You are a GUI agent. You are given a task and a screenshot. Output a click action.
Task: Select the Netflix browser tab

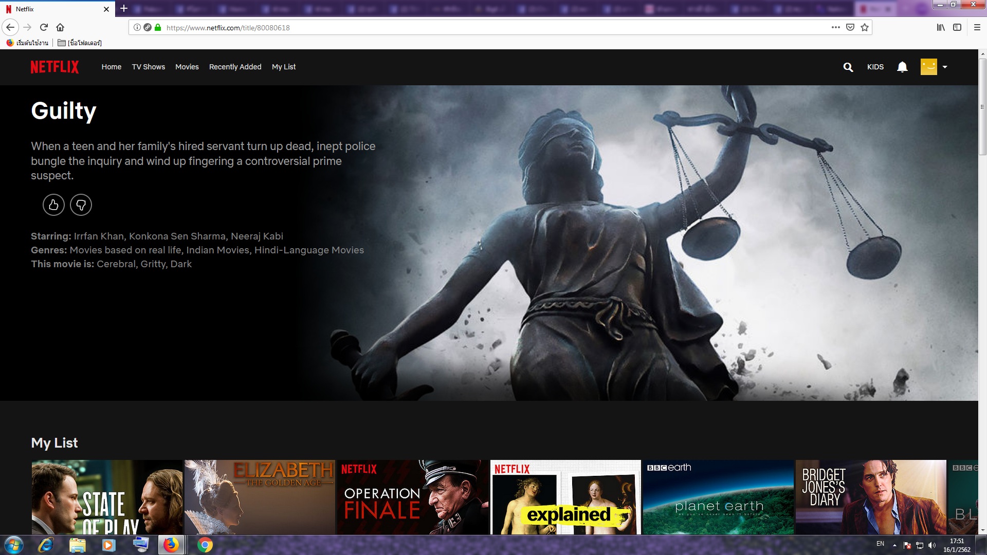tap(58, 9)
